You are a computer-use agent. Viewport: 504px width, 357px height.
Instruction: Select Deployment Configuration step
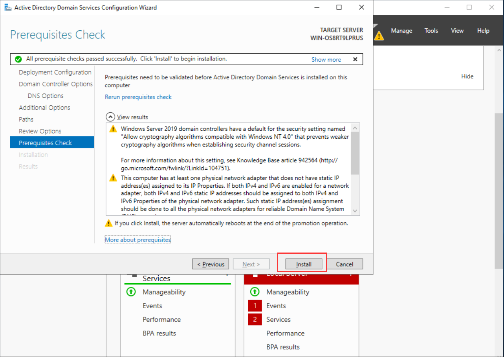coord(55,72)
